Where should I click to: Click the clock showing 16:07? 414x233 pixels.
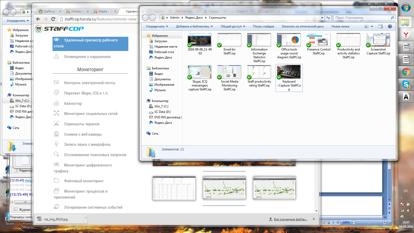[406, 222]
